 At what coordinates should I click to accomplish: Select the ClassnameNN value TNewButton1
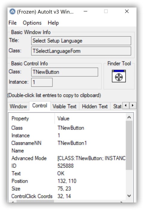tap(72, 143)
